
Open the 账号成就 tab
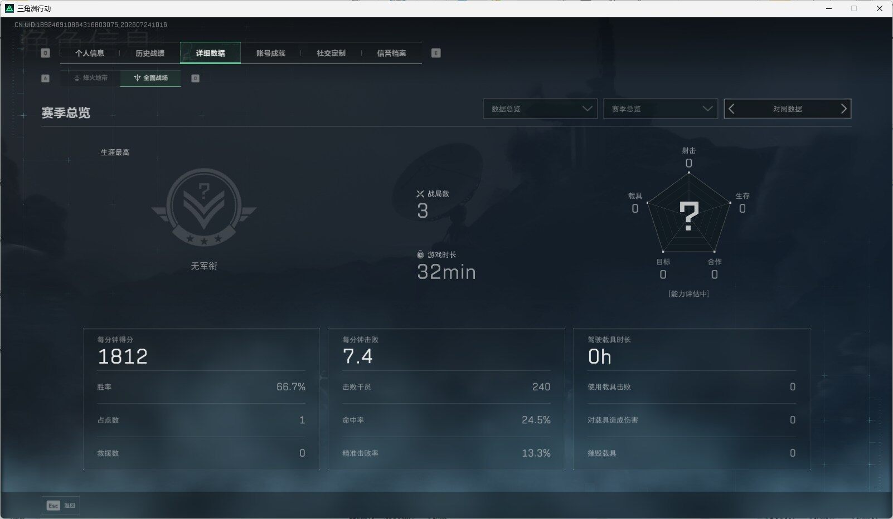(x=271, y=53)
